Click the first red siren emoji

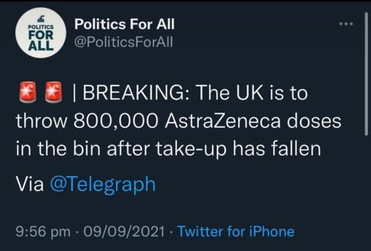[x=28, y=92]
